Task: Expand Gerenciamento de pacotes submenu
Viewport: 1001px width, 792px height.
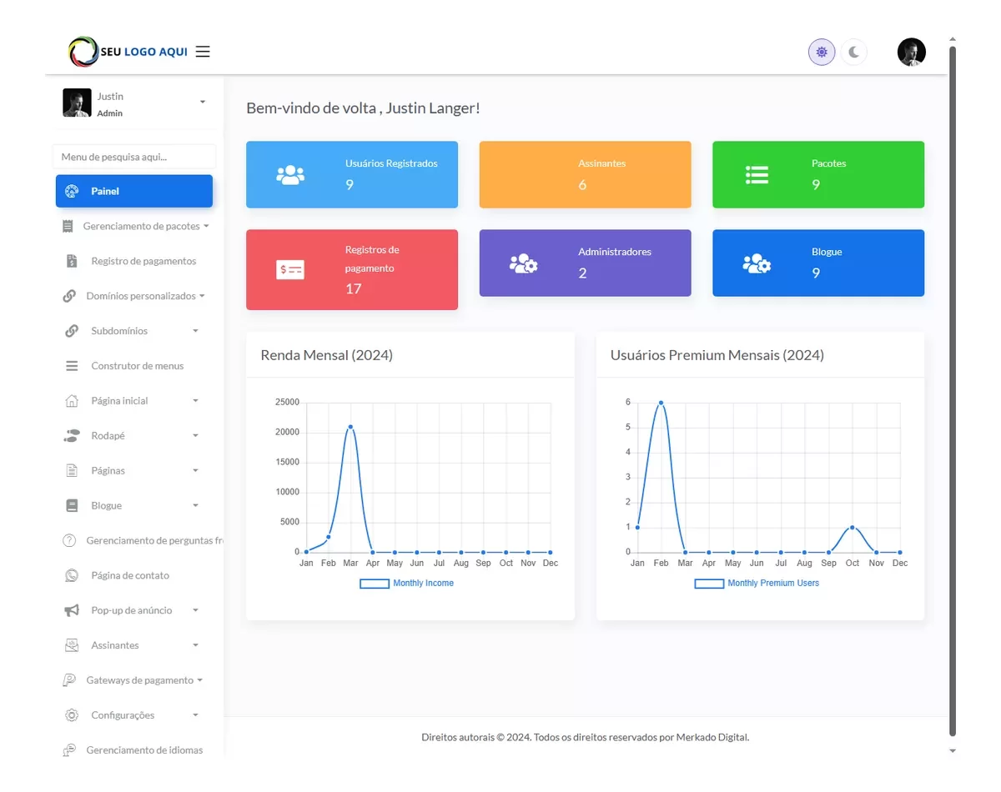Action: 206,226
